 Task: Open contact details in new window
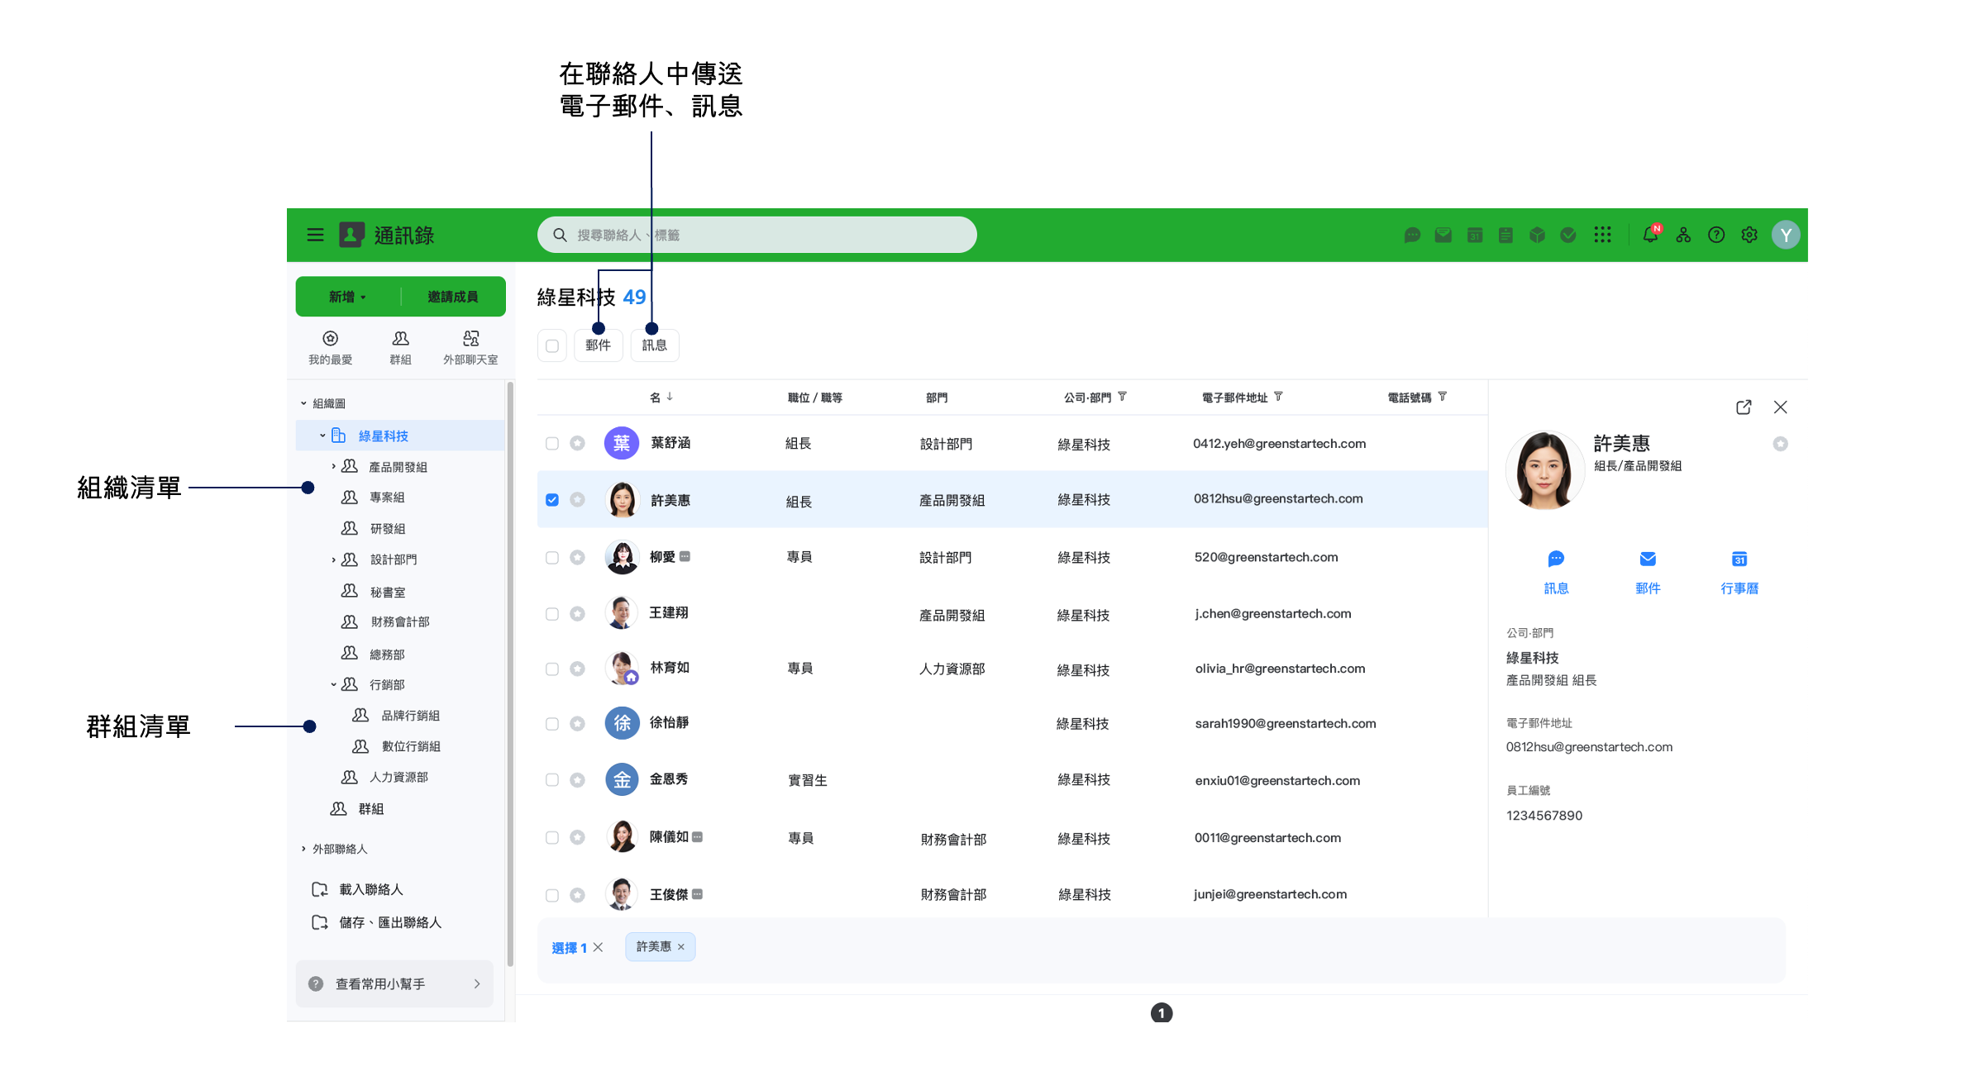1744,407
